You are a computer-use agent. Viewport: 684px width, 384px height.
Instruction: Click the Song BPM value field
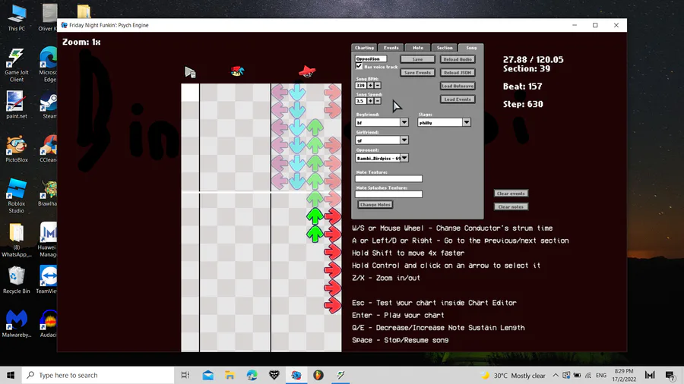361,85
